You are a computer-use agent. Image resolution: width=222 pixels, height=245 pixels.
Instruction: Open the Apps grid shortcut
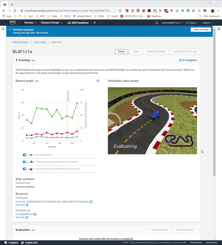7,16
